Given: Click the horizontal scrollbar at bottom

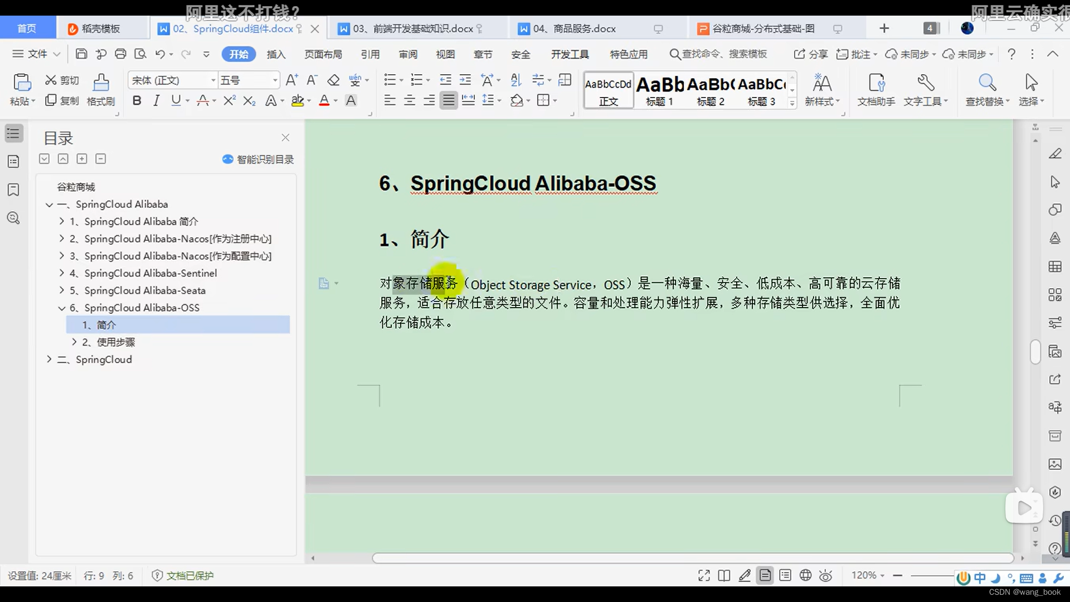Looking at the screenshot, I should pos(693,558).
